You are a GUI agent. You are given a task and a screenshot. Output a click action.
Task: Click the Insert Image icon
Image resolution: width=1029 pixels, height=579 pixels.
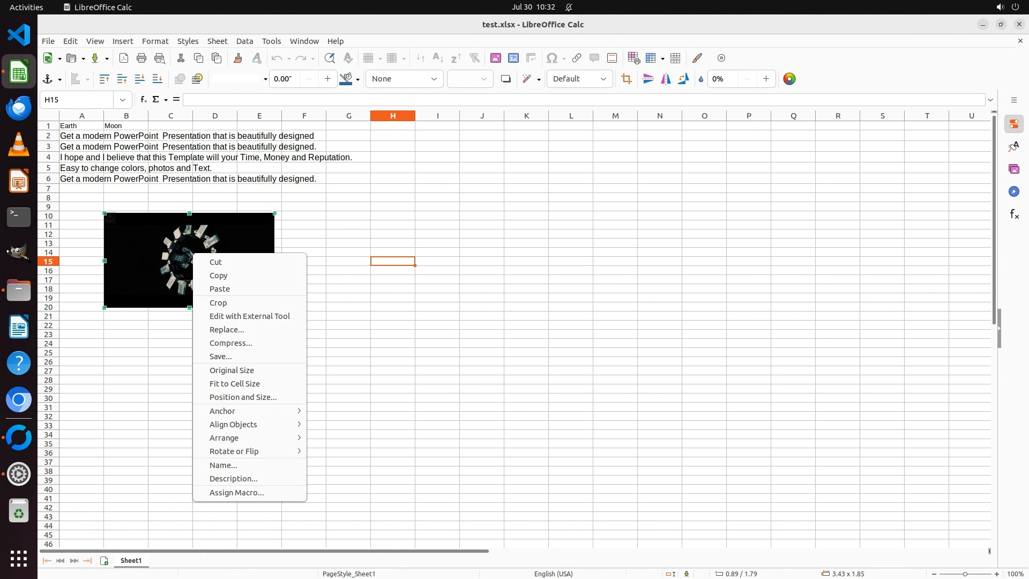pos(495,58)
